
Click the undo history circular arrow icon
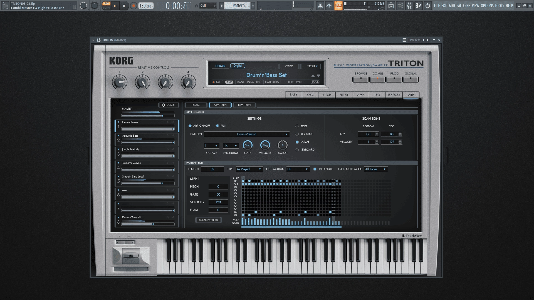coord(428,6)
